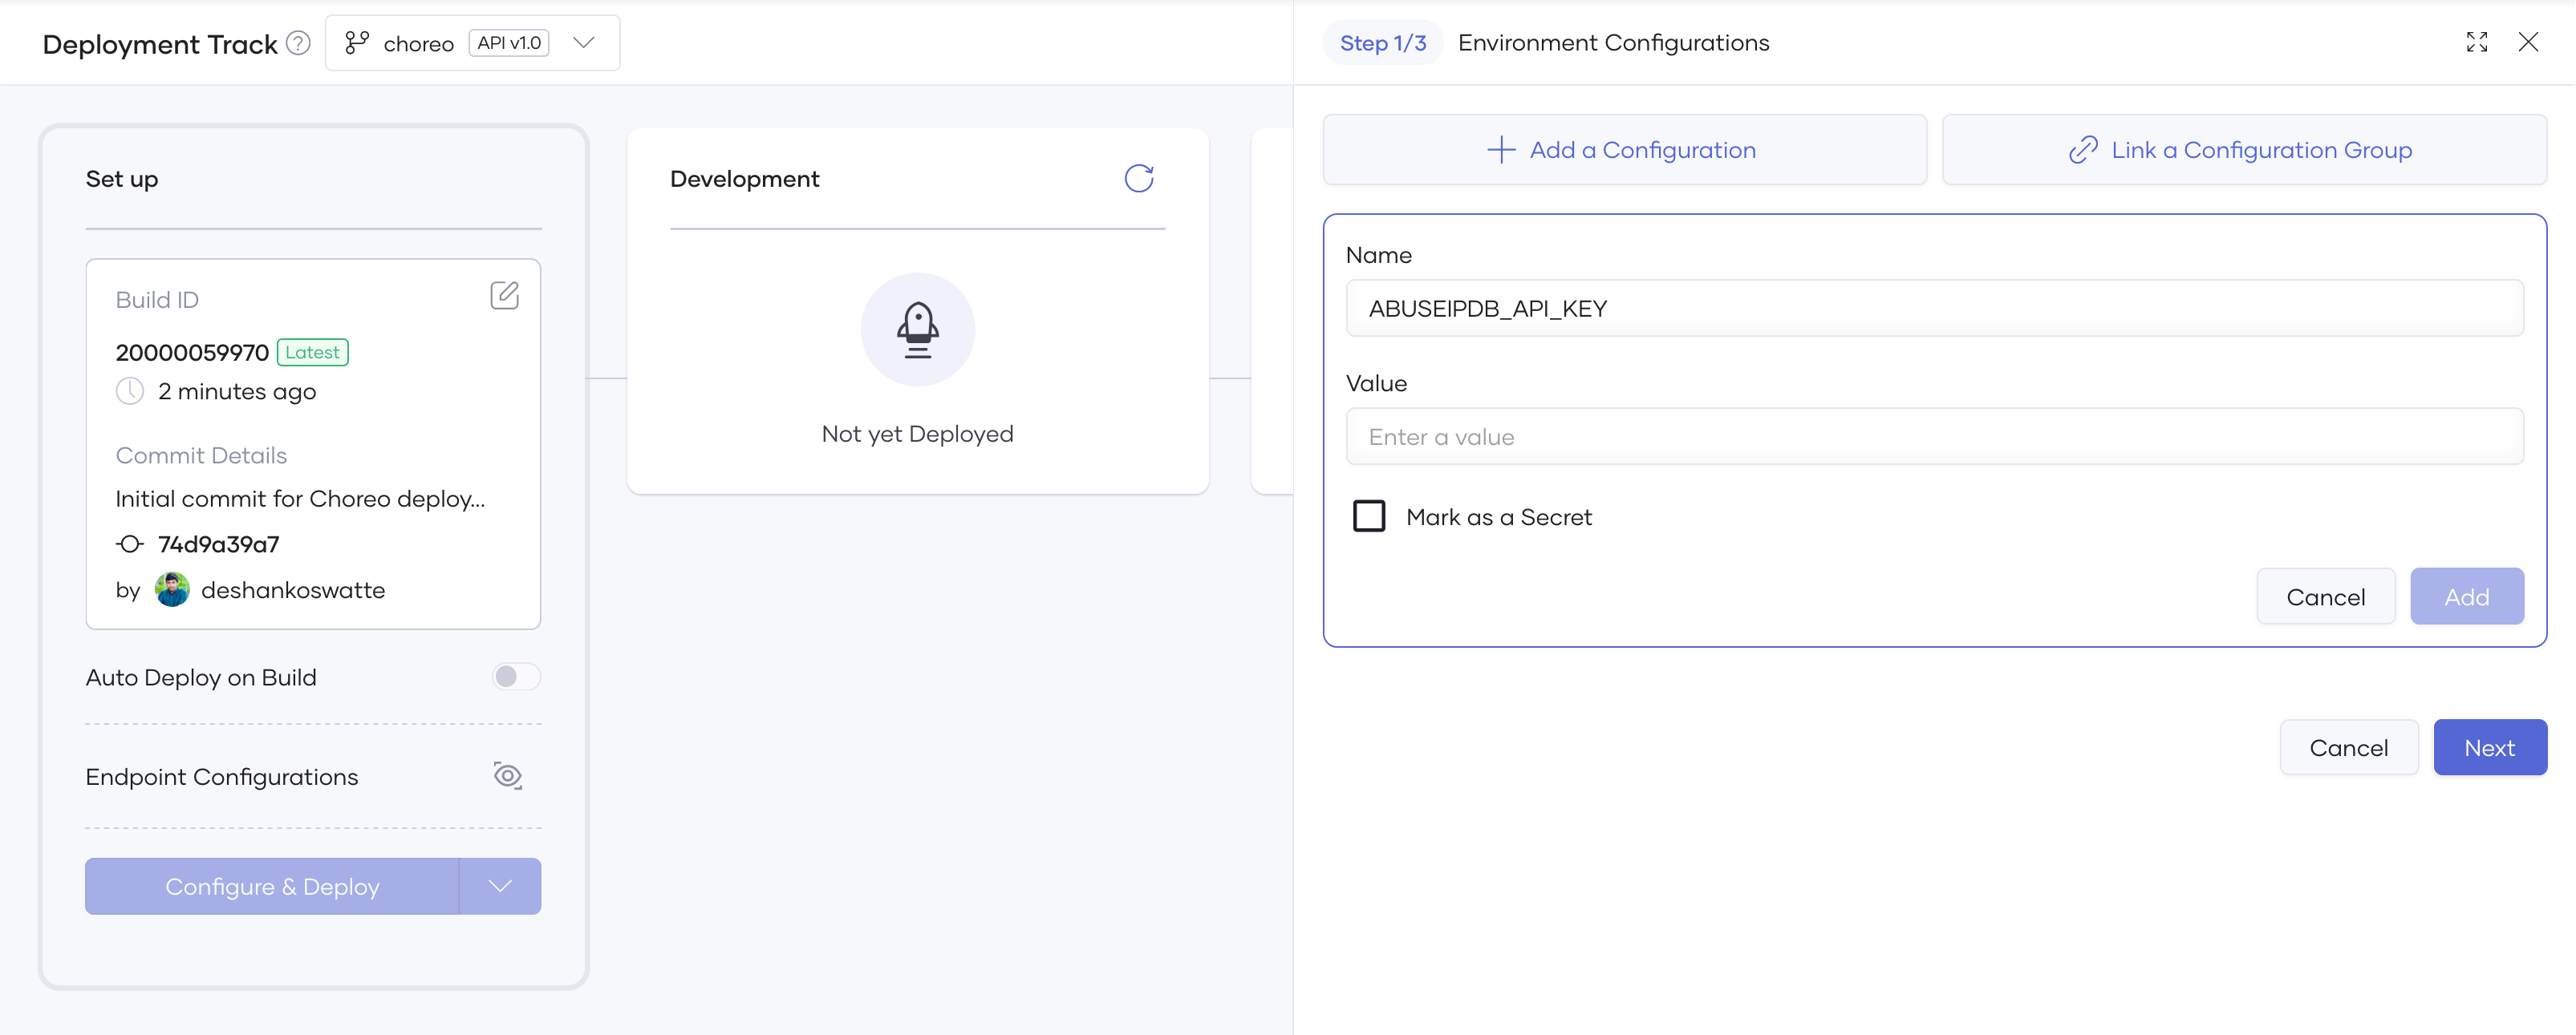Image resolution: width=2576 pixels, height=1035 pixels.
Task: Click the Configure & Deploy button
Action: 271,886
